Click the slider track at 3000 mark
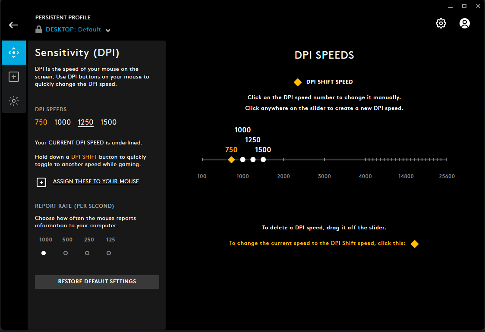This screenshot has height=332, width=485. coord(324,160)
